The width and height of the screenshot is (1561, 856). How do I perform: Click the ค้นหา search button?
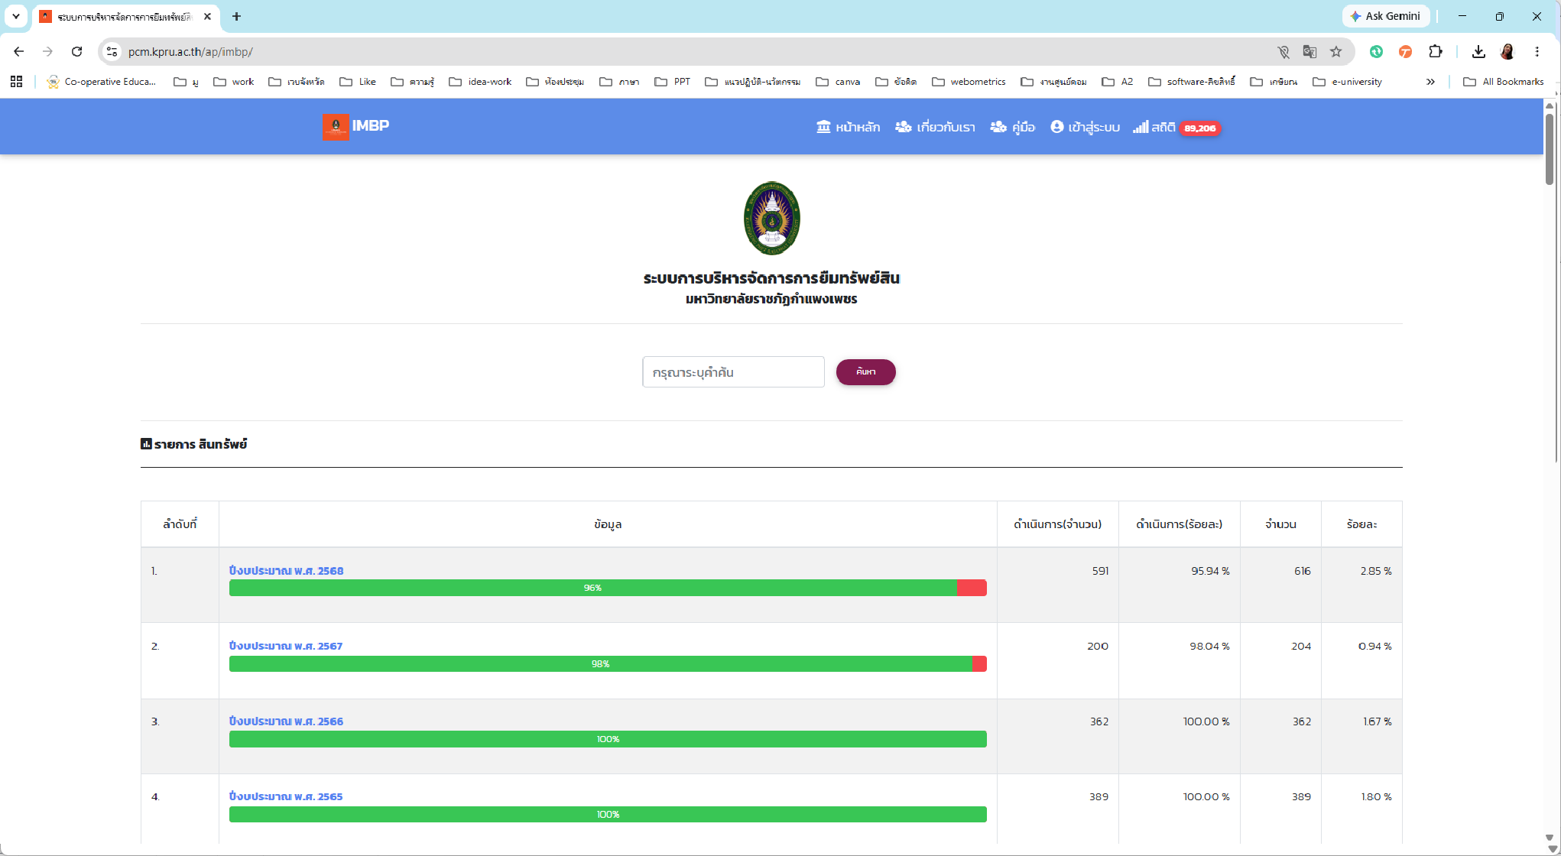[x=865, y=372]
